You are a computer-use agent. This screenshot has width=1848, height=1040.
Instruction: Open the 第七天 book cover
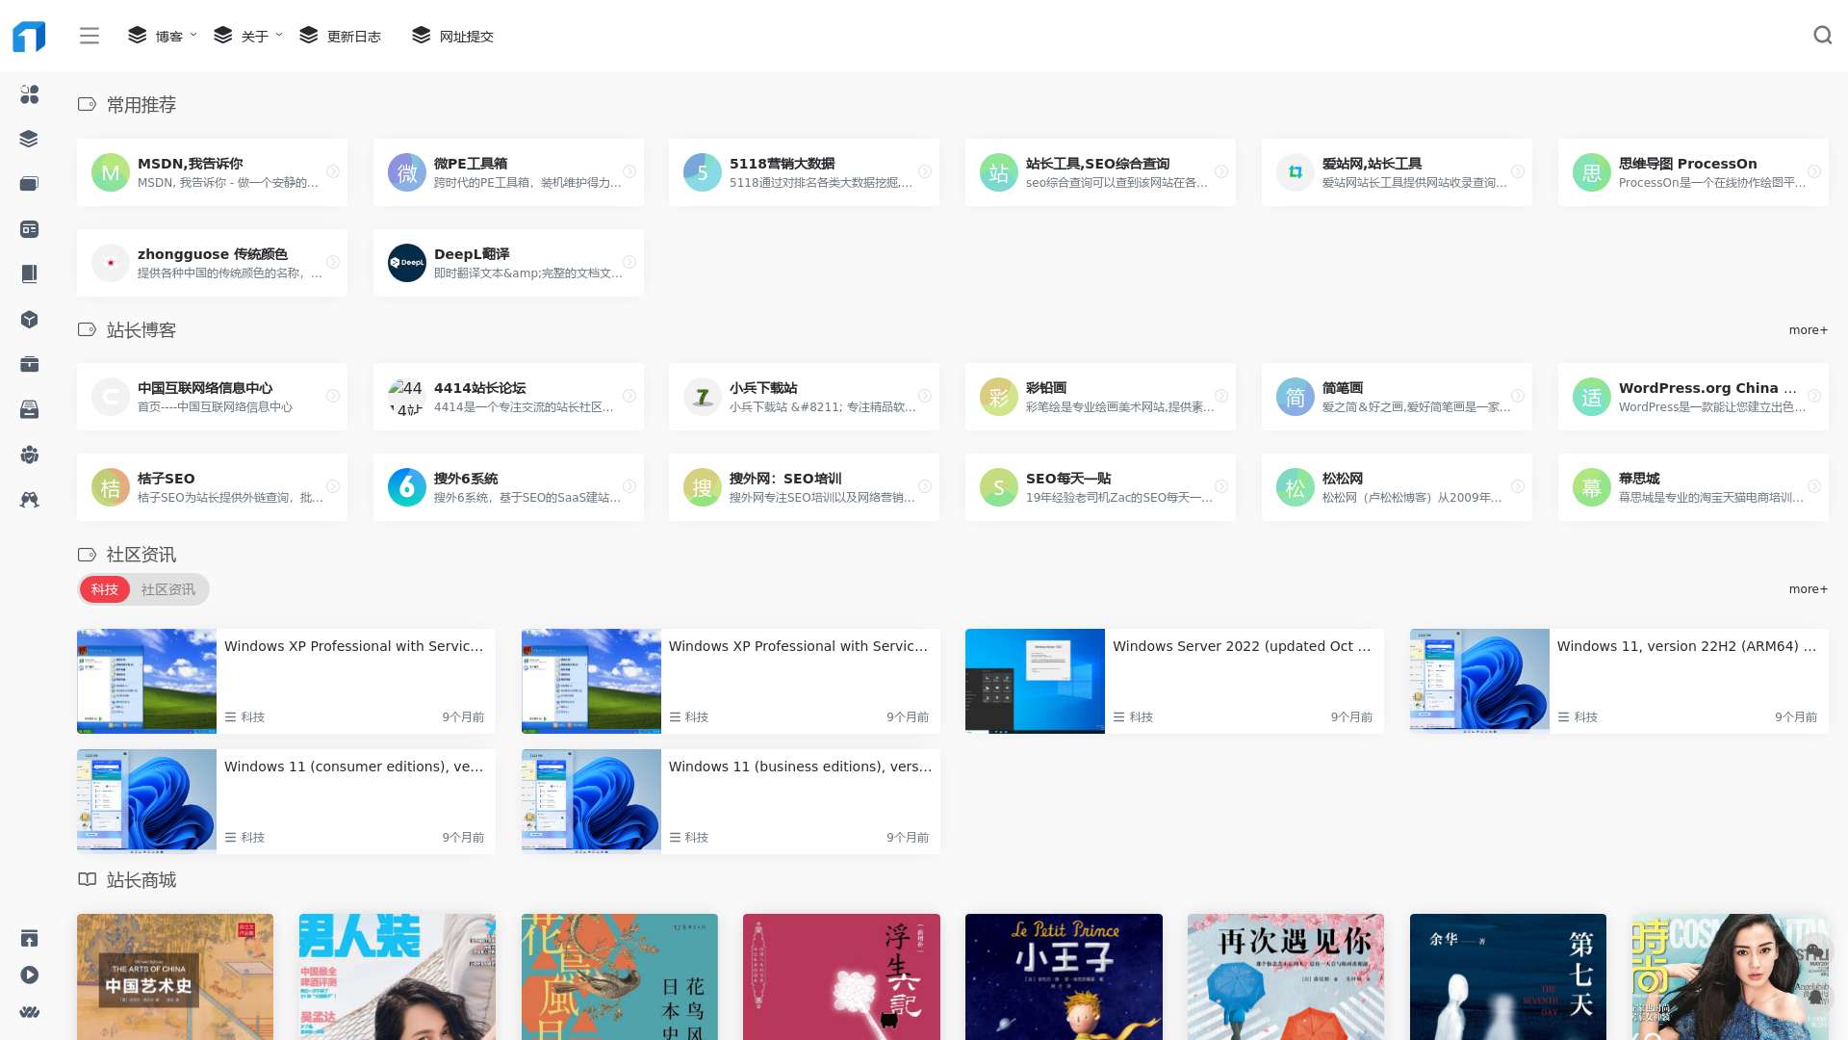coord(1508,976)
